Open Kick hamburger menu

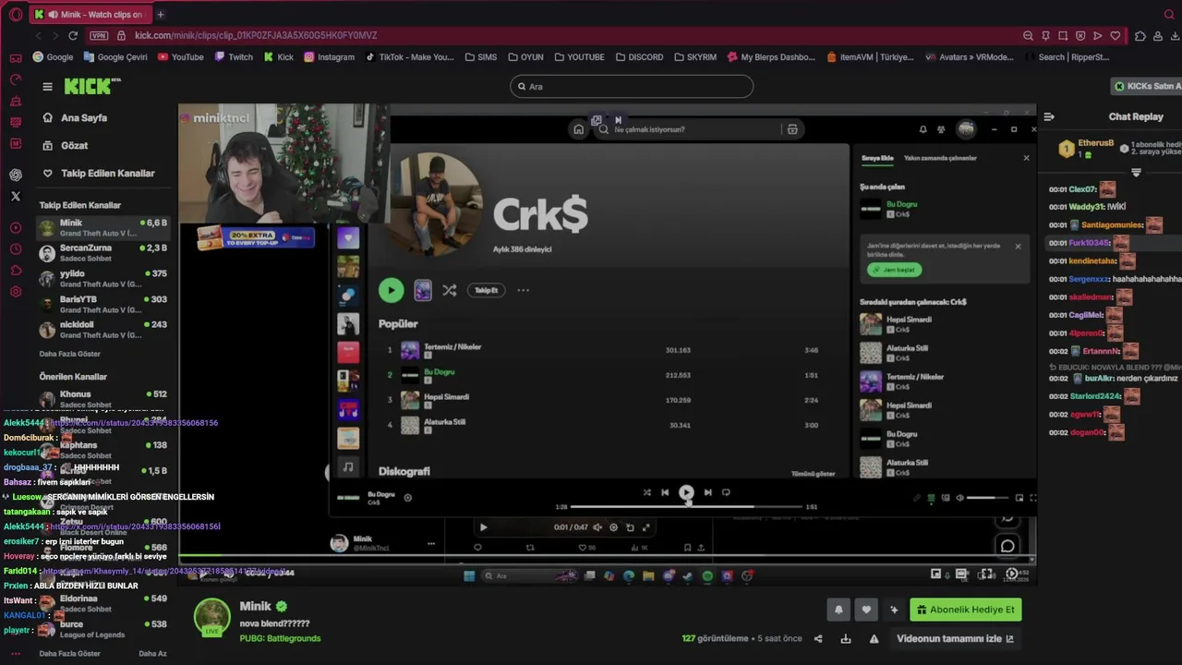coord(47,87)
